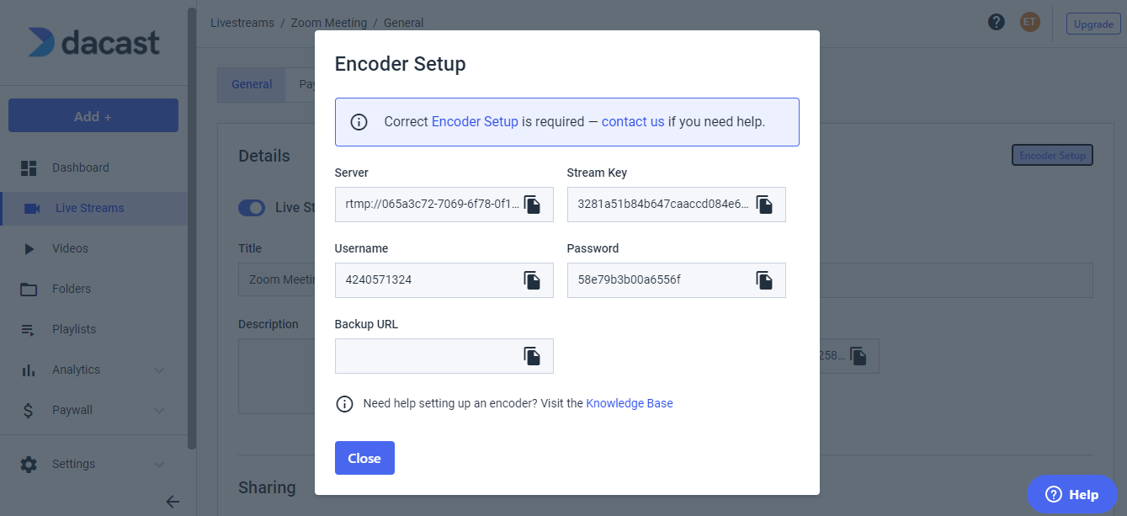Open the ET user avatar menu
The height and width of the screenshot is (516, 1127).
click(1029, 23)
